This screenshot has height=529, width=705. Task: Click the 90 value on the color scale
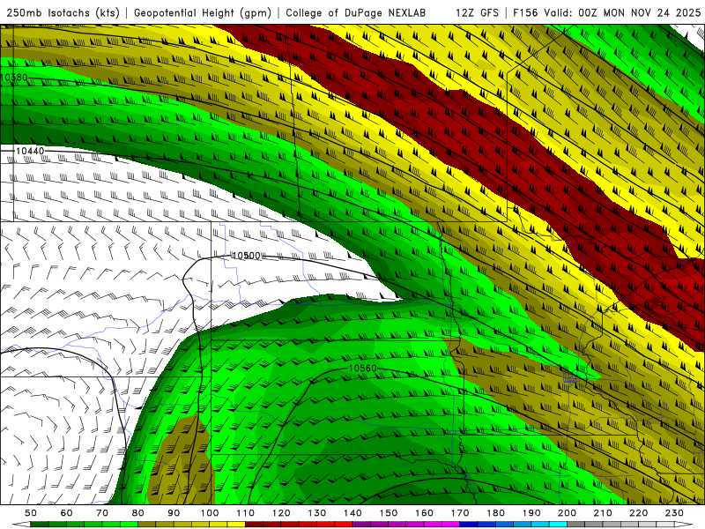pos(174,513)
